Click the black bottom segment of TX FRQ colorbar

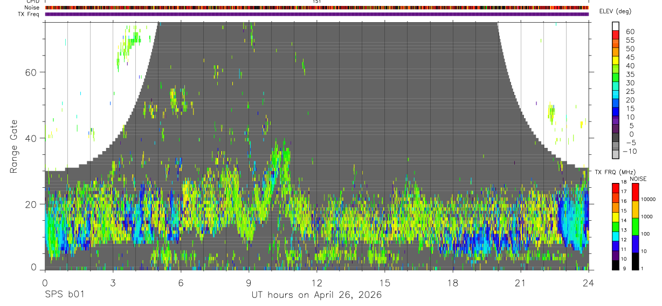616,265
